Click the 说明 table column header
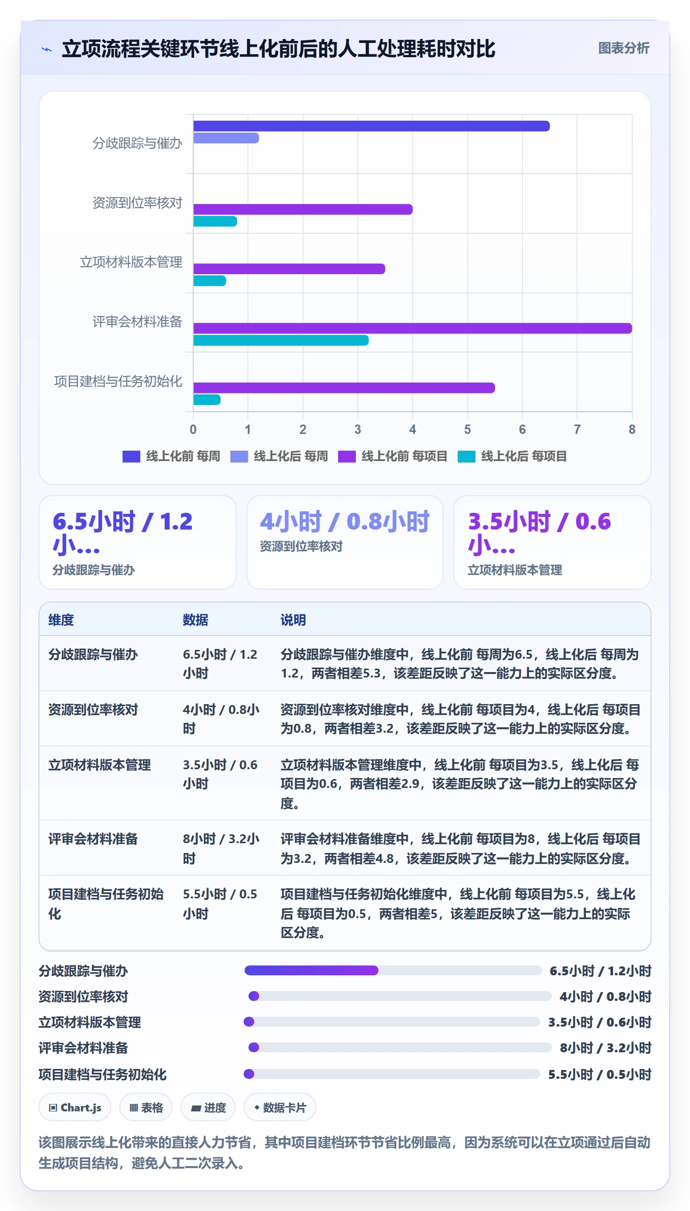The width and height of the screenshot is (690, 1211). point(293,620)
